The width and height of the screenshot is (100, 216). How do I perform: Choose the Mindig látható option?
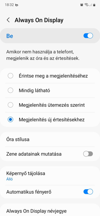point(50,90)
